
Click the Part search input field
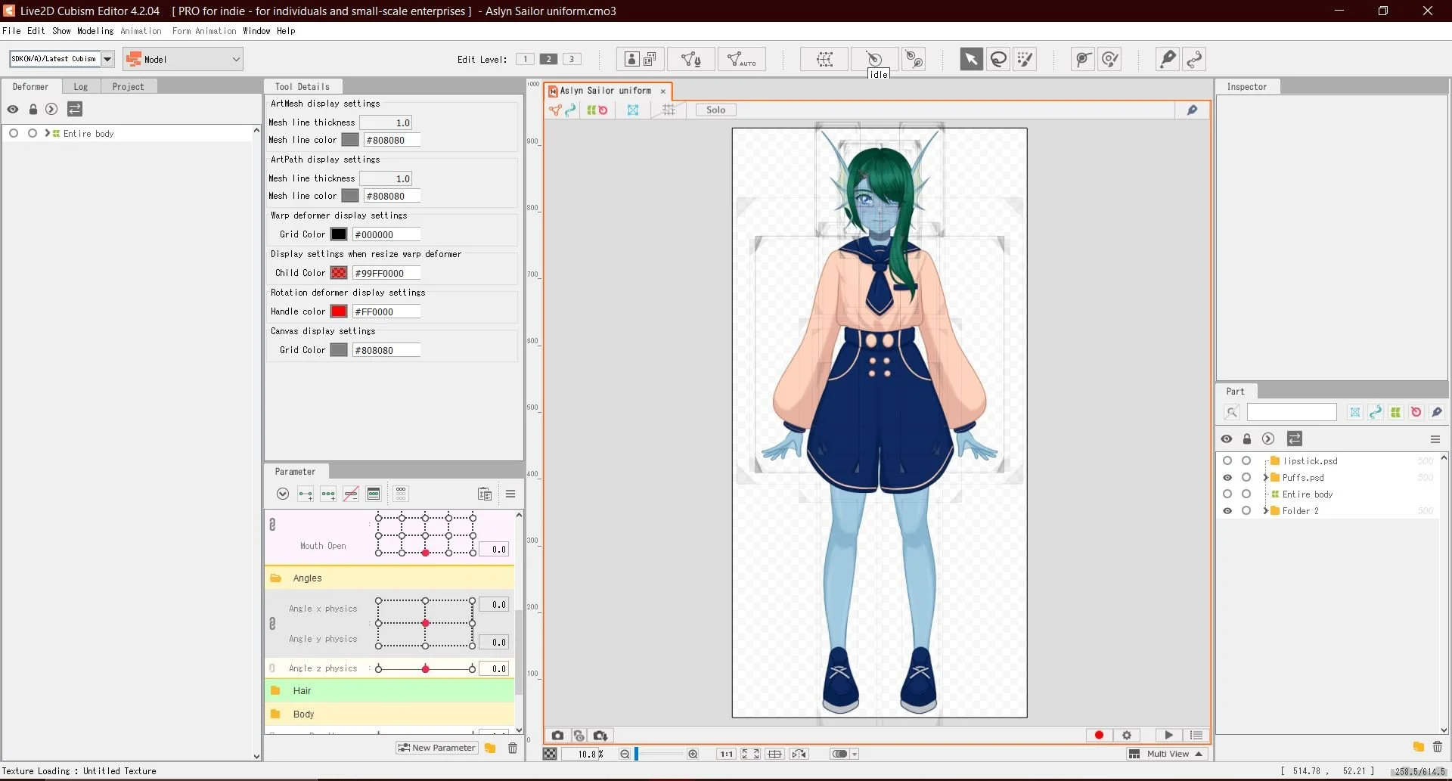tap(1291, 412)
